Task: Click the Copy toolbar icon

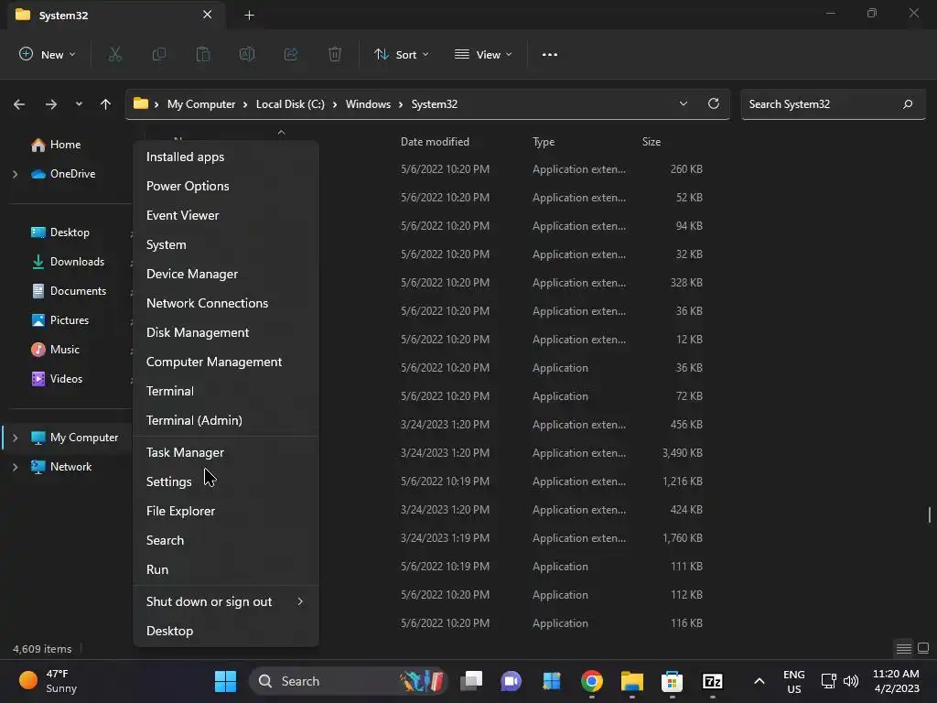Action: point(159,54)
